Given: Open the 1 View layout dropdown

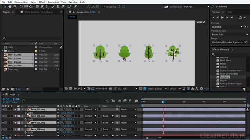Looking at the screenshot, I should click(x=175, y=89).
